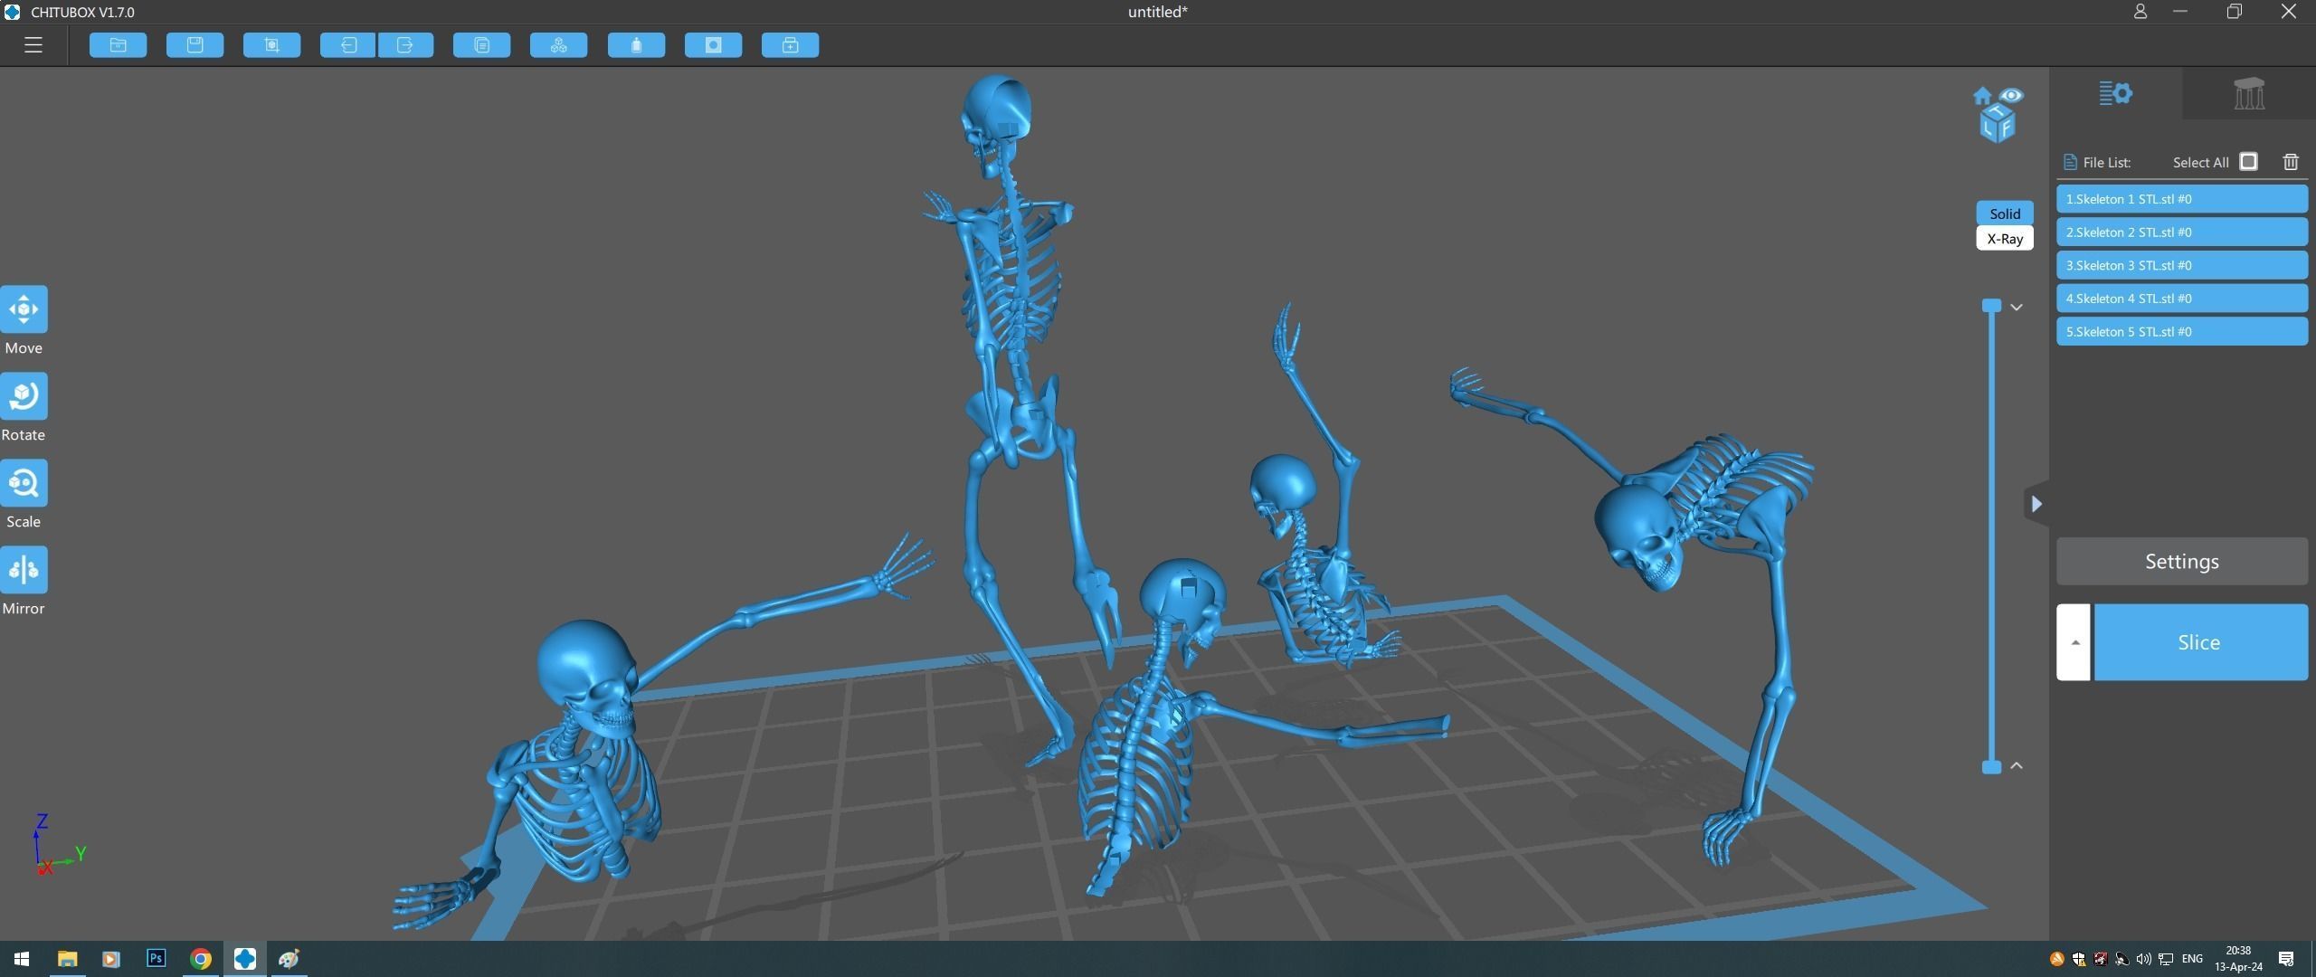This screenshot has height=977, width=2316.
Task: Select 3.Skeleton 3 STL.stl in file list
Action: 2180,266
